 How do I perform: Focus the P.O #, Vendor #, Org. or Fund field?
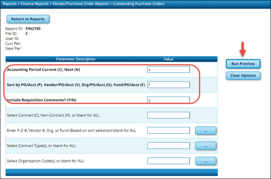[x=168, y=130]
